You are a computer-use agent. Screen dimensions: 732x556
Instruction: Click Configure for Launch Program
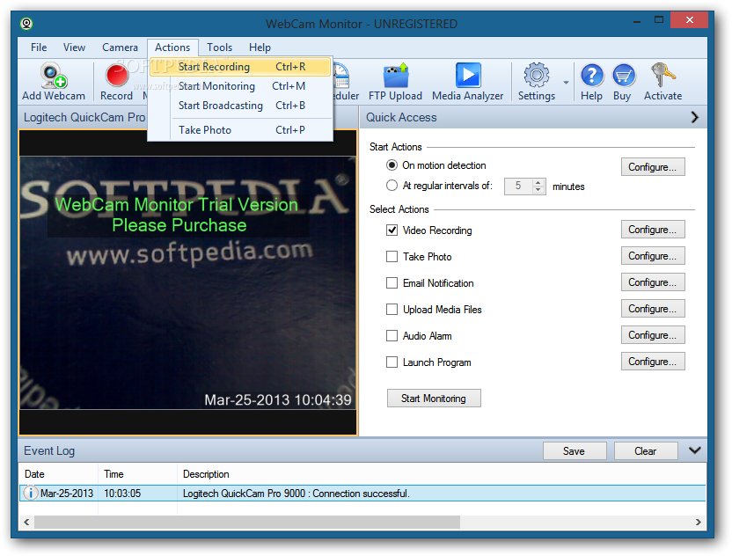653,362
